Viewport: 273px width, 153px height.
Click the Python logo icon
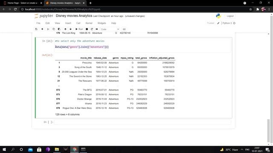click(x=218, y=16)
